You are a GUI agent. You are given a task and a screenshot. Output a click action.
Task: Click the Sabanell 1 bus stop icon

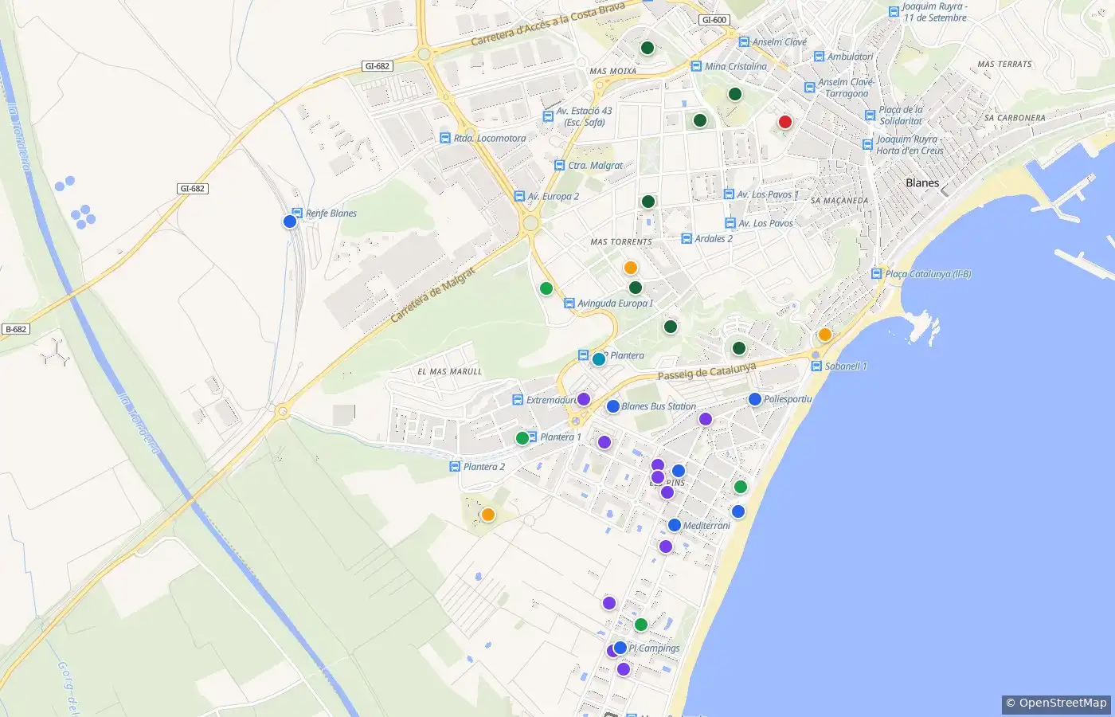tap(816, 366)
